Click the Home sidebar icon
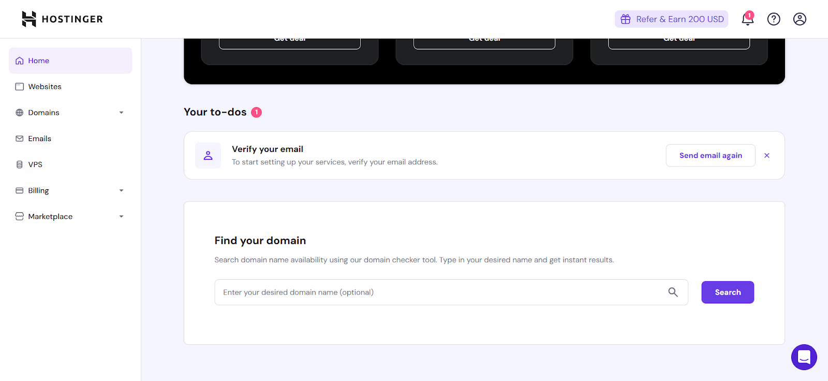The width and height of the screenshot is (828, 381). [x=20, y=60]
